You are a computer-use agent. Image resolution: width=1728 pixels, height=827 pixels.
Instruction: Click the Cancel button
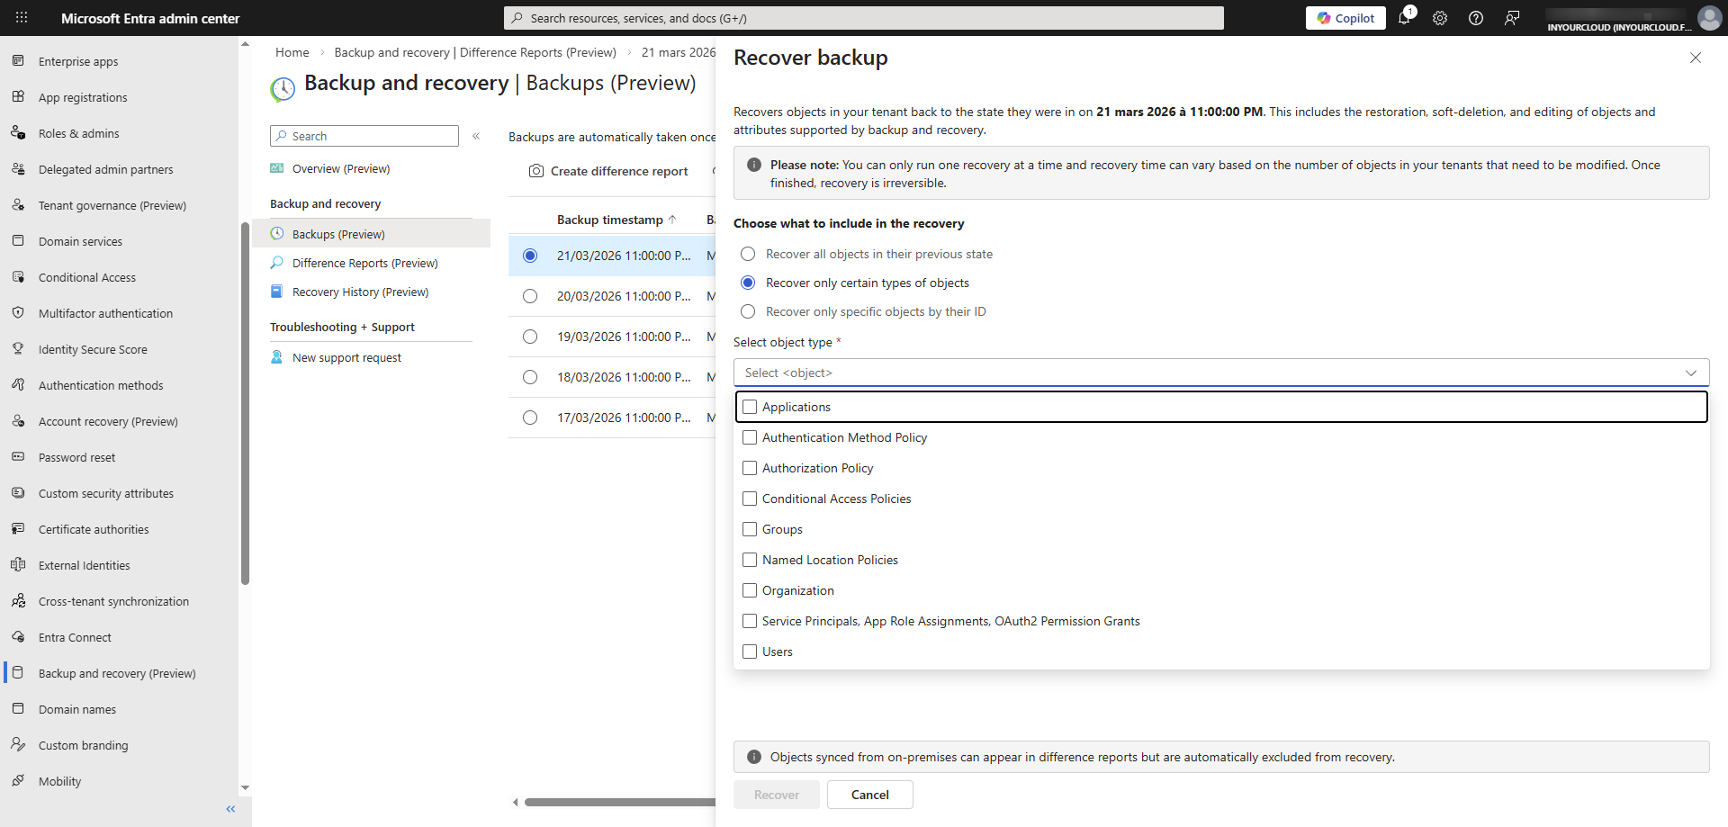coord(869,795)
